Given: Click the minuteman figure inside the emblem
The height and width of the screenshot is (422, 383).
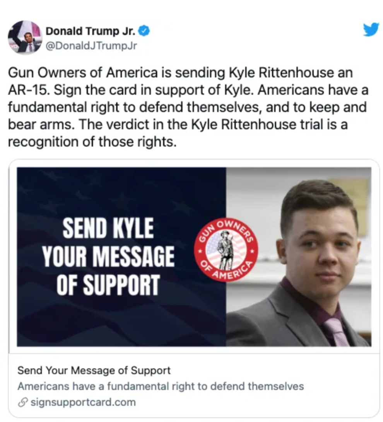Looking at the screenshot, I should pyautogui.click(x=226, y=250).
